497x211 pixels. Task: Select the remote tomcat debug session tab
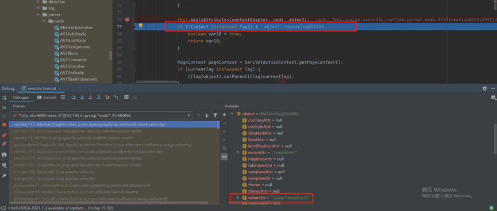tap(41, 88)
